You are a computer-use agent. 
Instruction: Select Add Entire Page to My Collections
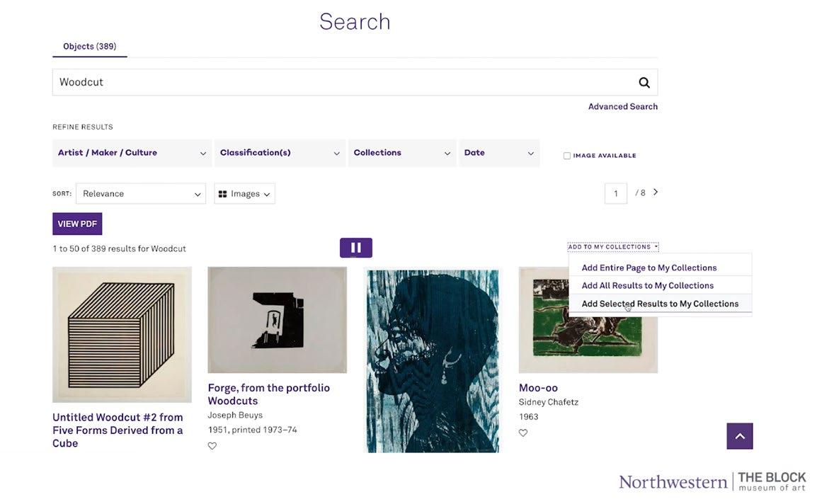coord(649,268)
